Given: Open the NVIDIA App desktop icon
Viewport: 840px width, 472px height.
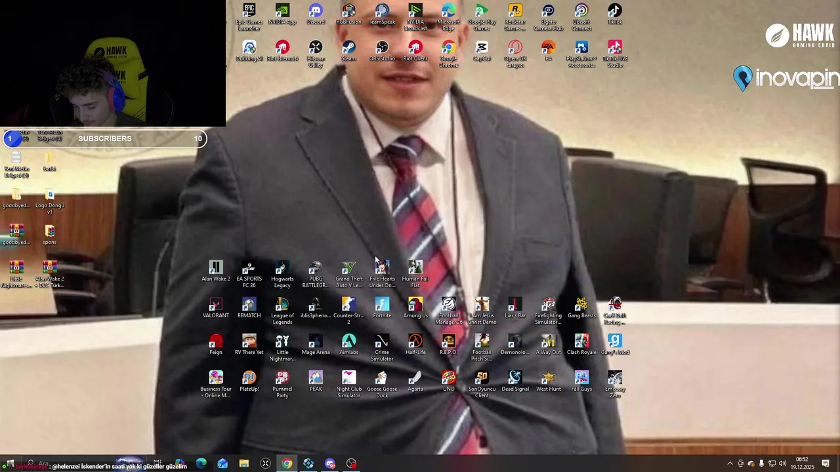Looking at the screenshot, I should point(282,14).
